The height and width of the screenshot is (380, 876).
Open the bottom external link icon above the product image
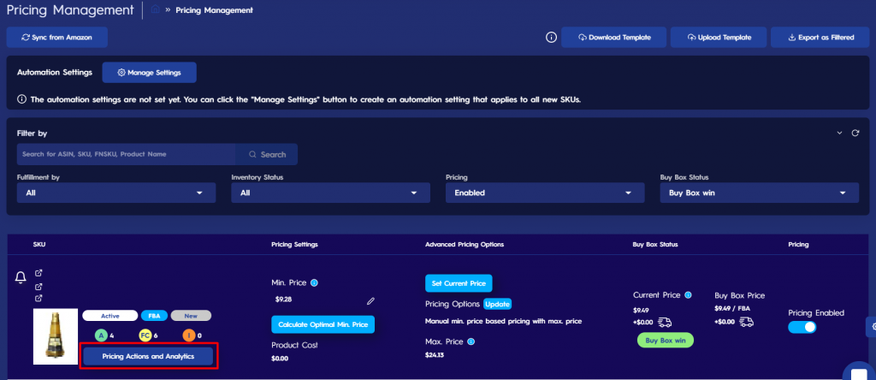coord(38,299)
